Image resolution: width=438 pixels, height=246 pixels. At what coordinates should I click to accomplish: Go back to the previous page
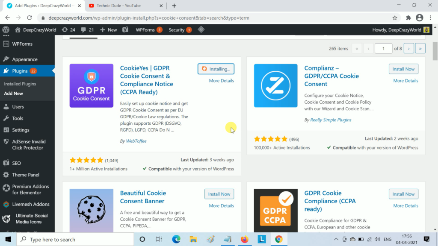[x=8, y=18]
